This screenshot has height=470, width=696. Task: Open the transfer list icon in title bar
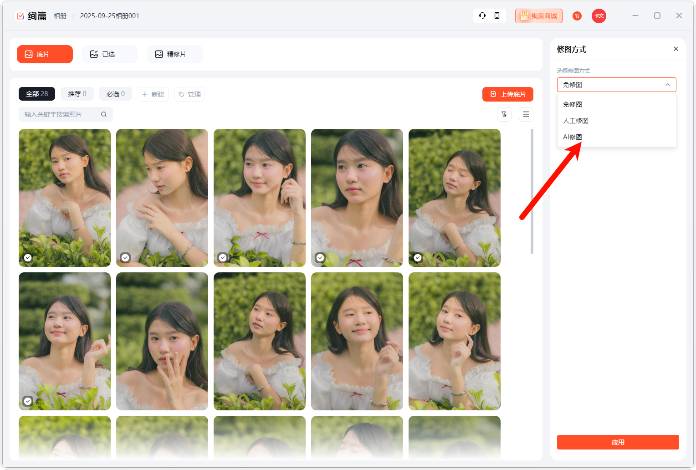click(x=577, y=16)
